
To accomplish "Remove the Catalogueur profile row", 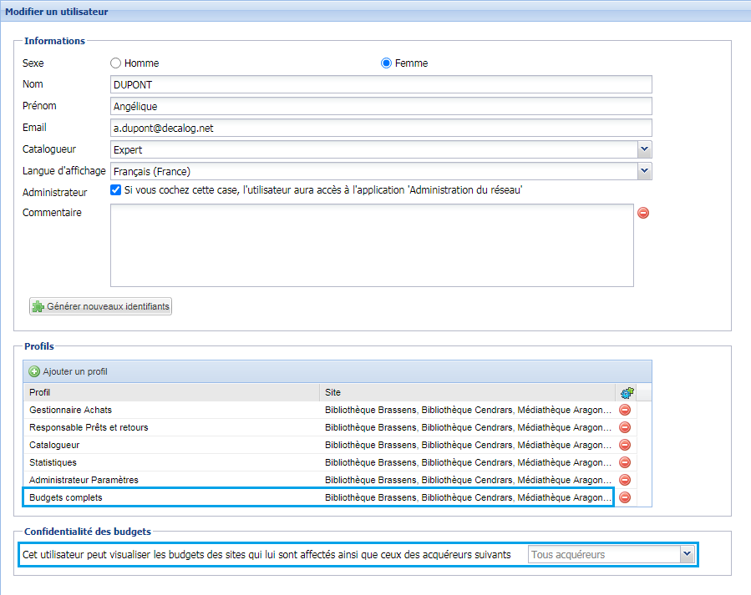I will (624, 445).
